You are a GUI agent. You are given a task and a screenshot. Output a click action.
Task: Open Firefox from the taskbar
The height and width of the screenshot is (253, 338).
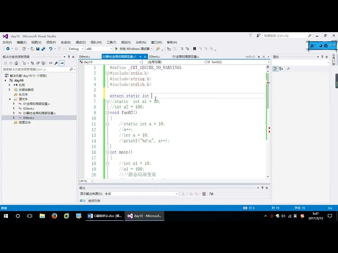(54, 216)
